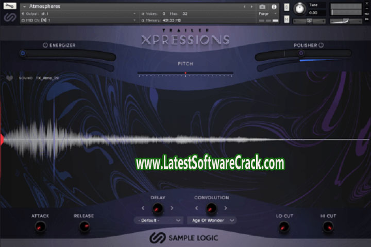This screenshot has width=371, height=247.
Task: Open the snapshot view camera icon
Action: (262, 7)
